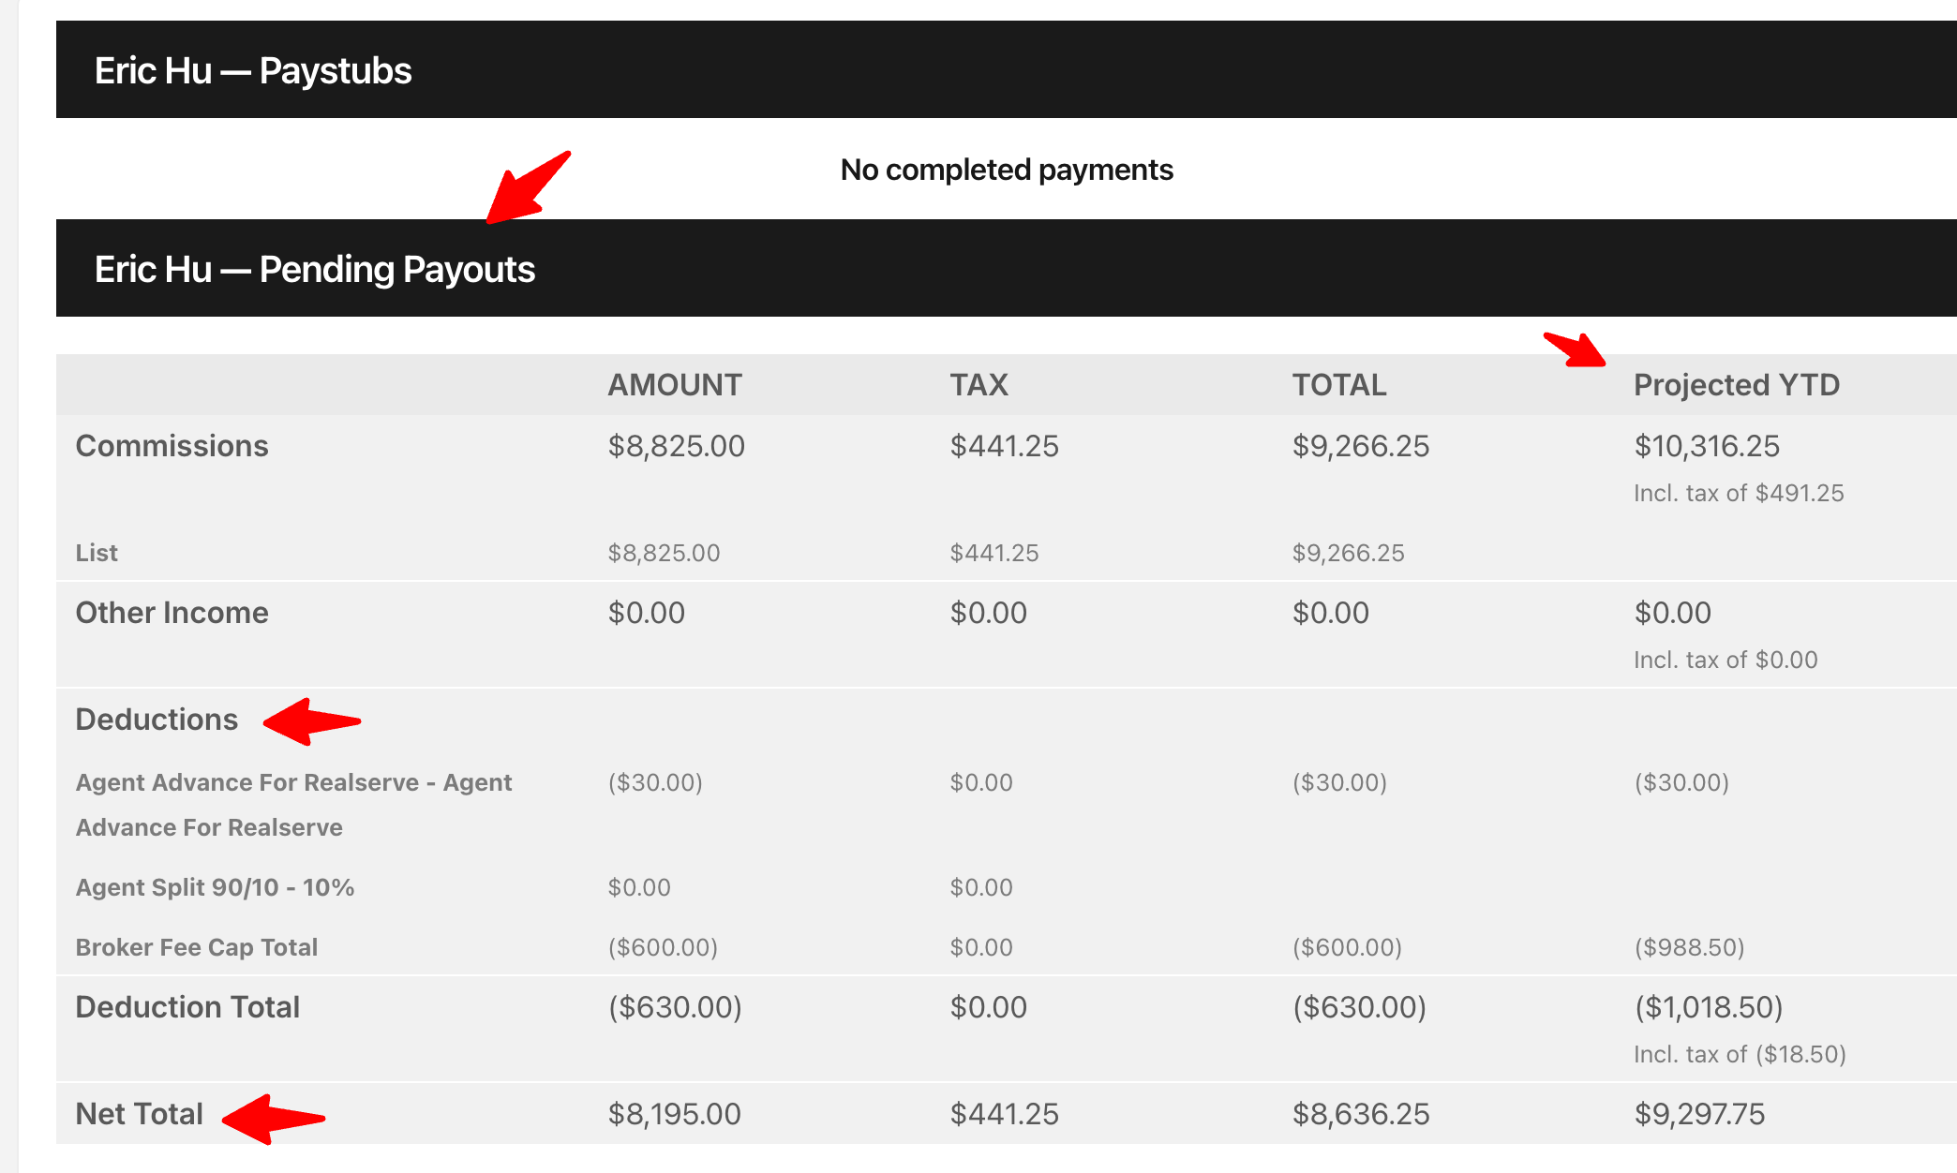Click the red arrow next to Net Total
1957x1173 pixels.
[x=274, y=1119]
